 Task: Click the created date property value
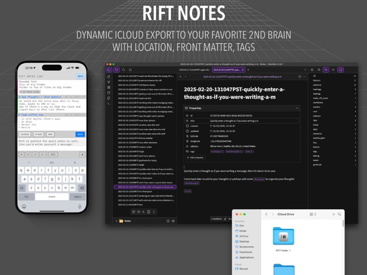[x=224, y=126]
